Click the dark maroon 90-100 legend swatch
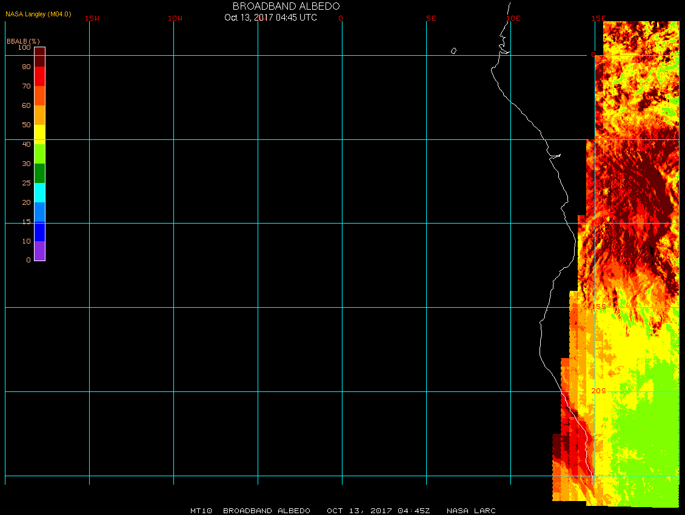 tap(39, 57)
